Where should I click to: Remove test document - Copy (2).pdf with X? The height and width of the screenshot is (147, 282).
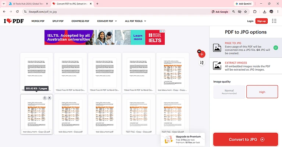point(50,98)
